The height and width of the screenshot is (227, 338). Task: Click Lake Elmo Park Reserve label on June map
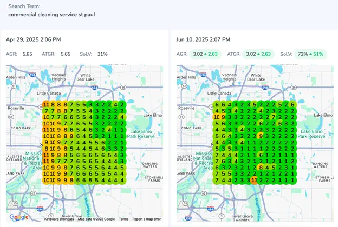[311, 134]
